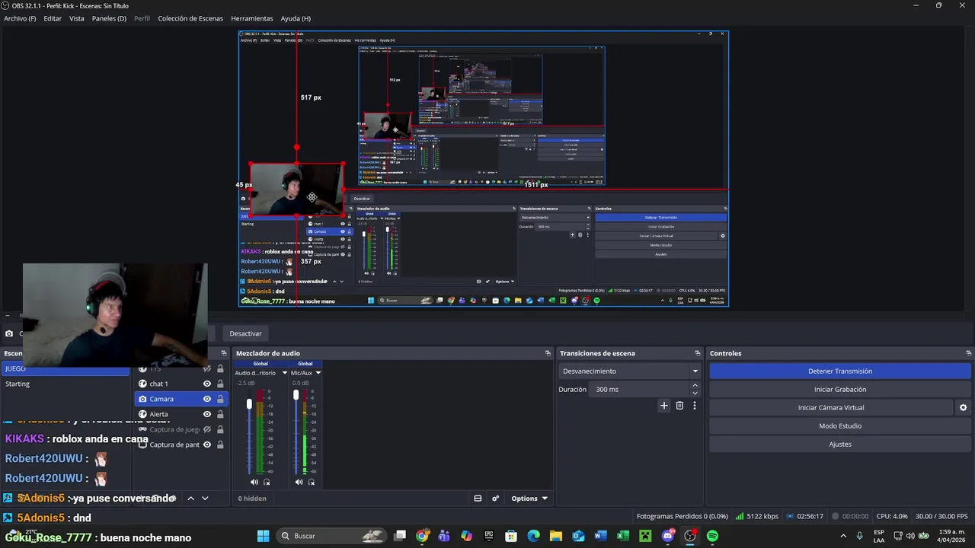Image resolution: width=975 pixels, height=548 pixels.
Task: Hide the Captura de pantalla source
Action: [206, 444]
